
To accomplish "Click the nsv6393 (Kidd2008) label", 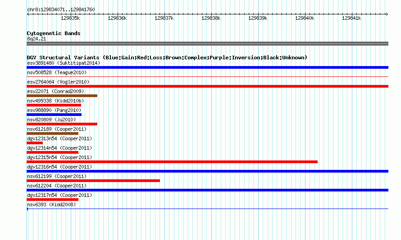I will pyautogui.click(x=51, y=204).
